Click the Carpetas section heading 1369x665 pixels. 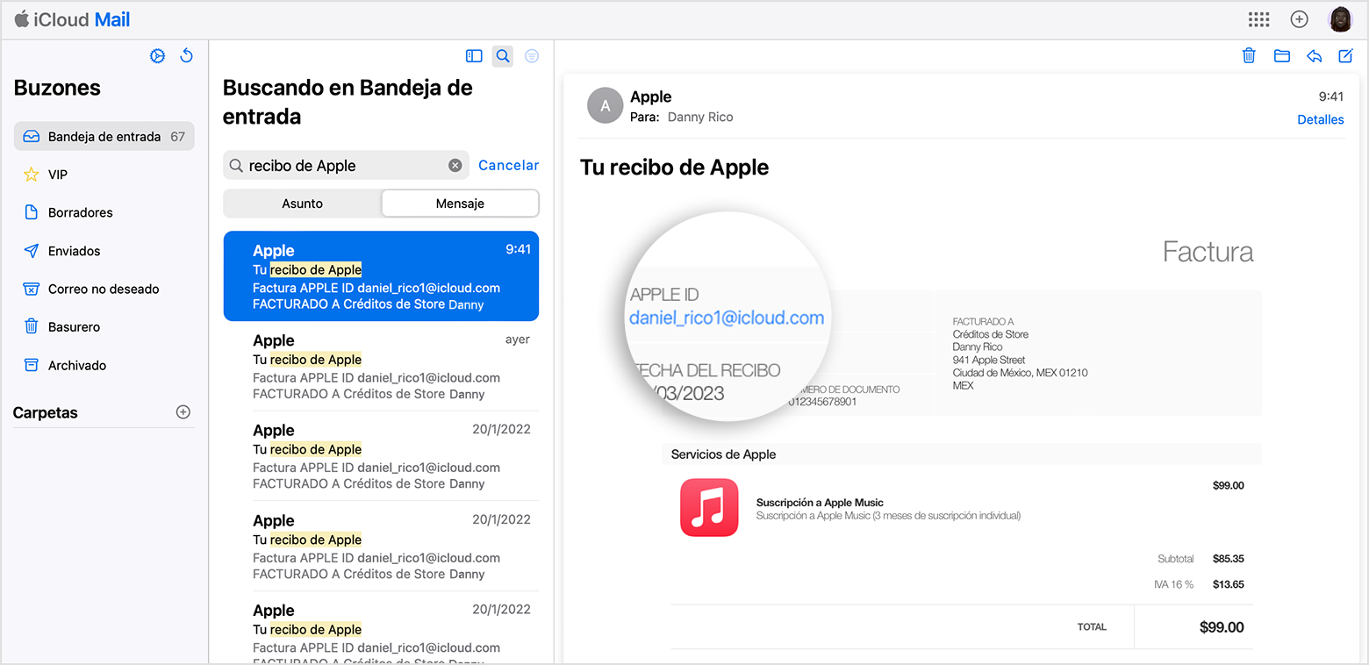(46, 412)
